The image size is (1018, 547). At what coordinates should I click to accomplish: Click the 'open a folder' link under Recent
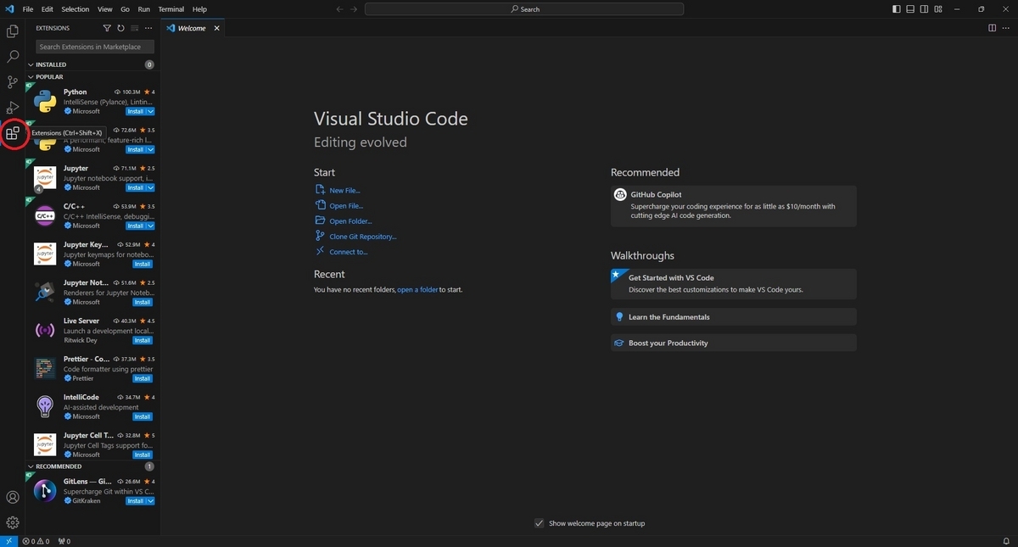(x=418, y=290)
